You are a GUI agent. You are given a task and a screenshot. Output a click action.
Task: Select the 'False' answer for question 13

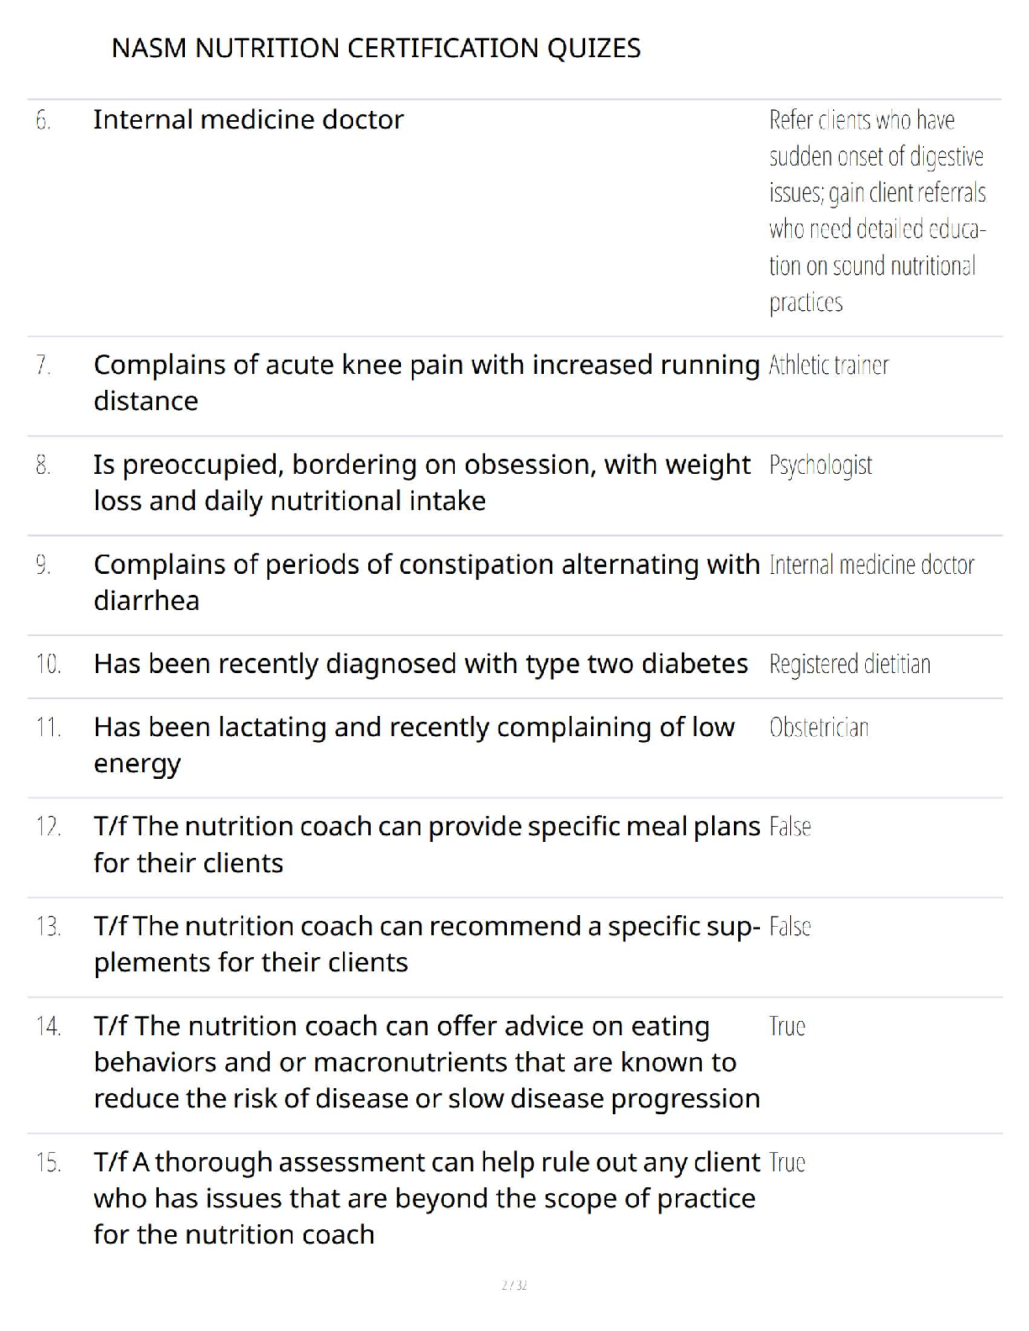789,927
